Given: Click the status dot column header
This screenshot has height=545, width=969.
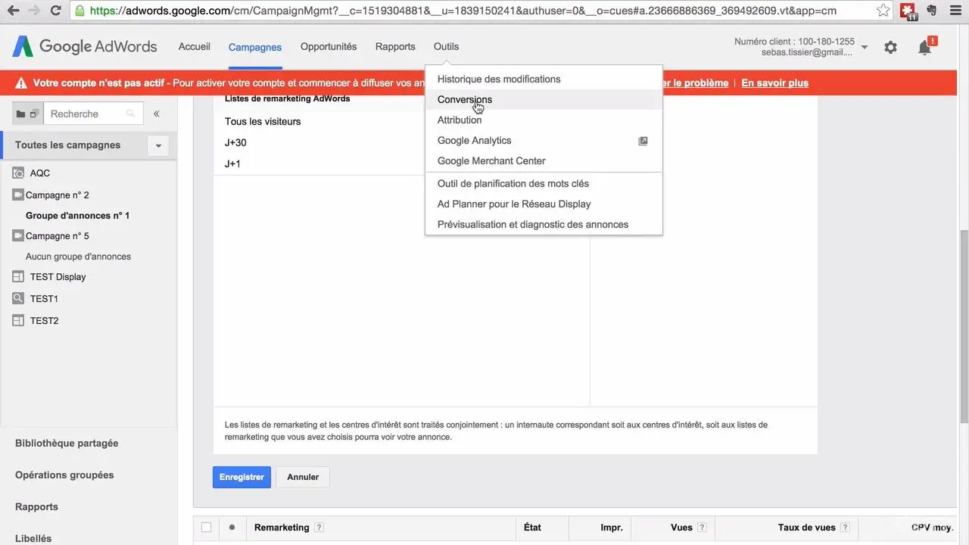Looking at the screenshot, I should pos(232,528).
